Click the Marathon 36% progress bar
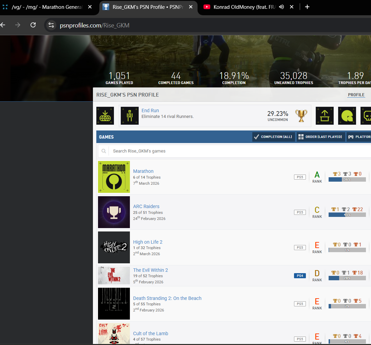This screenshot has width=371, height=345. pos(347,180)
